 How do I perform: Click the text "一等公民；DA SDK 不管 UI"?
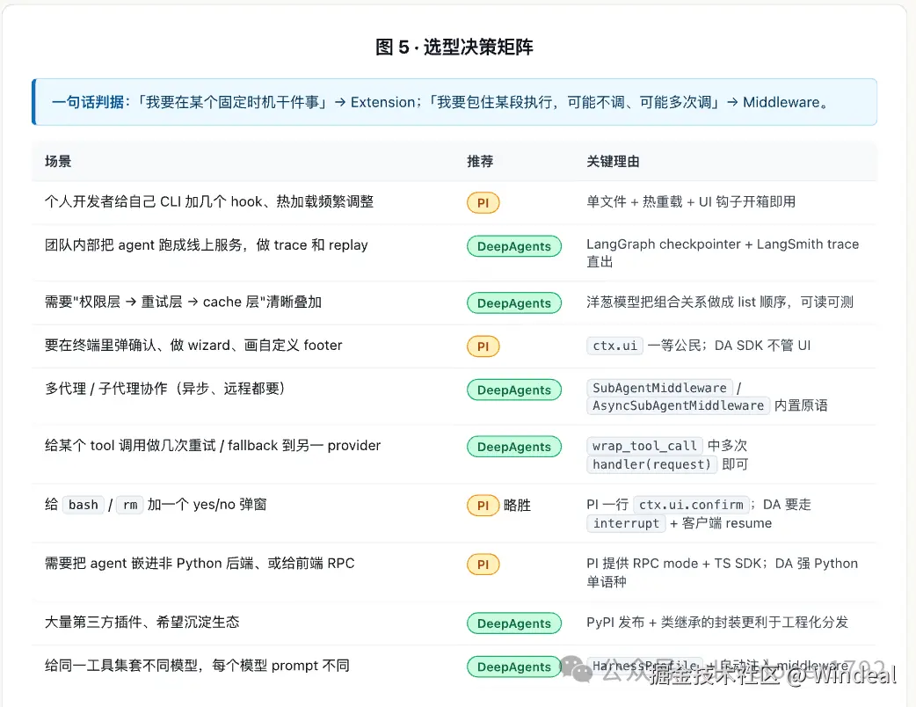coord(729,345)
